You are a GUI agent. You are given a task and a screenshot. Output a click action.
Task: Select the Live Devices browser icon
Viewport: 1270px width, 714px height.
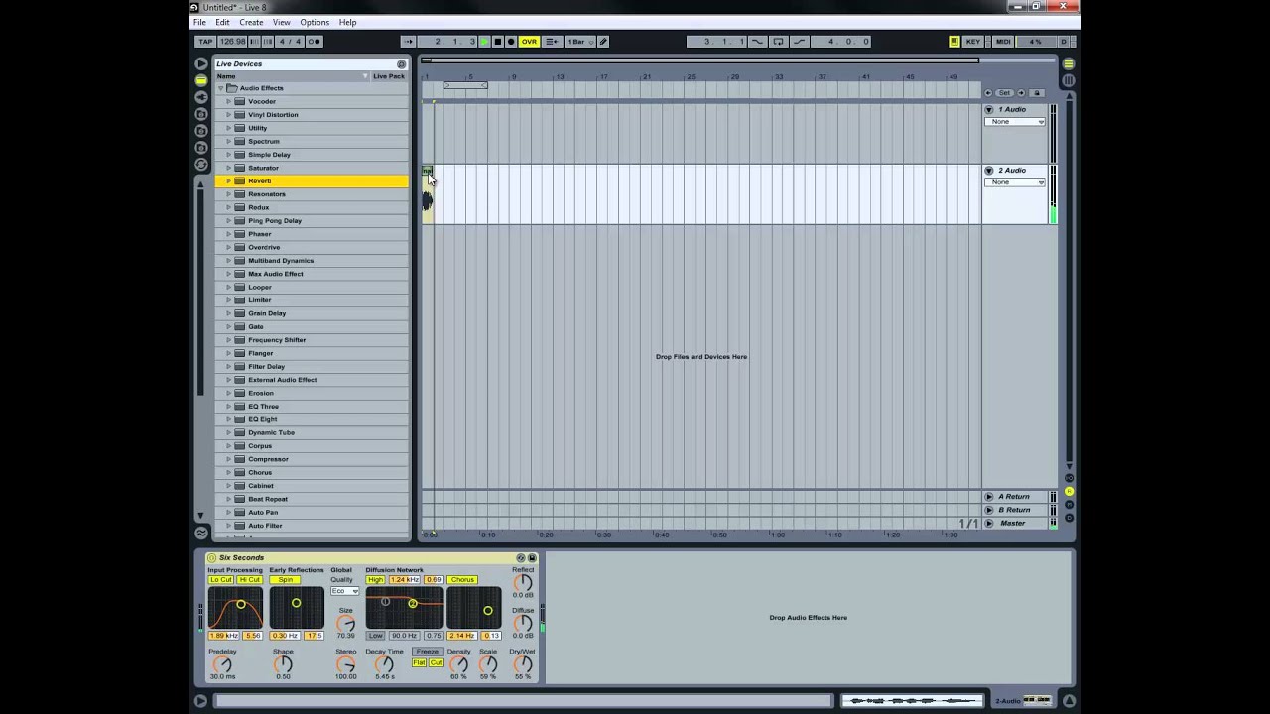click(x=201, y=80)
